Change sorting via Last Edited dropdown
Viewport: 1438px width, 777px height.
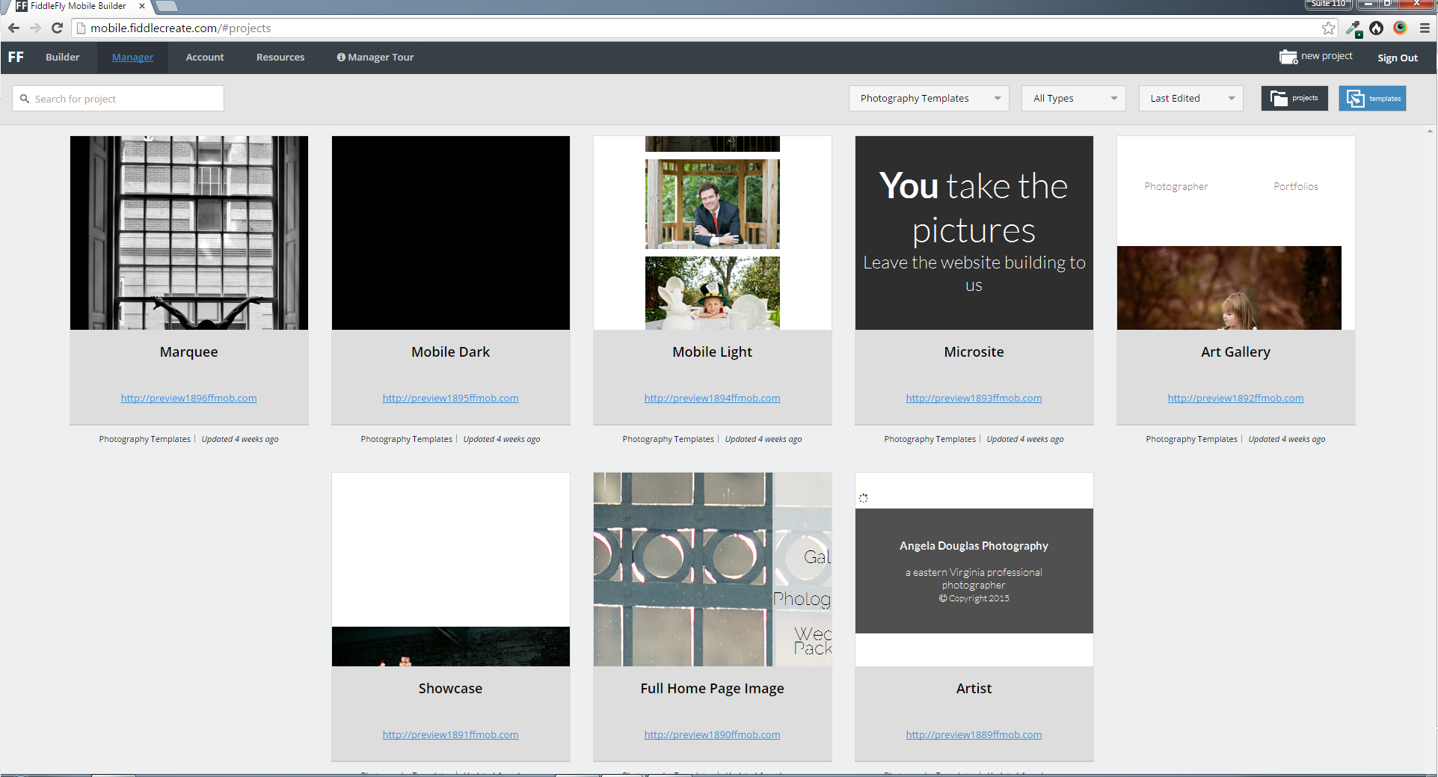click(1190, 98)
